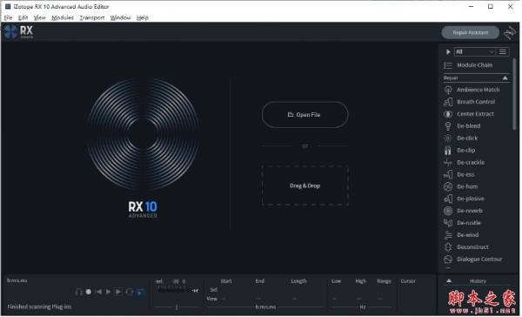Click the 'Finished scanning Plug-ins' status text
Image resolution: width=522 pixels, height=317 pixels.
pos(40,307)
